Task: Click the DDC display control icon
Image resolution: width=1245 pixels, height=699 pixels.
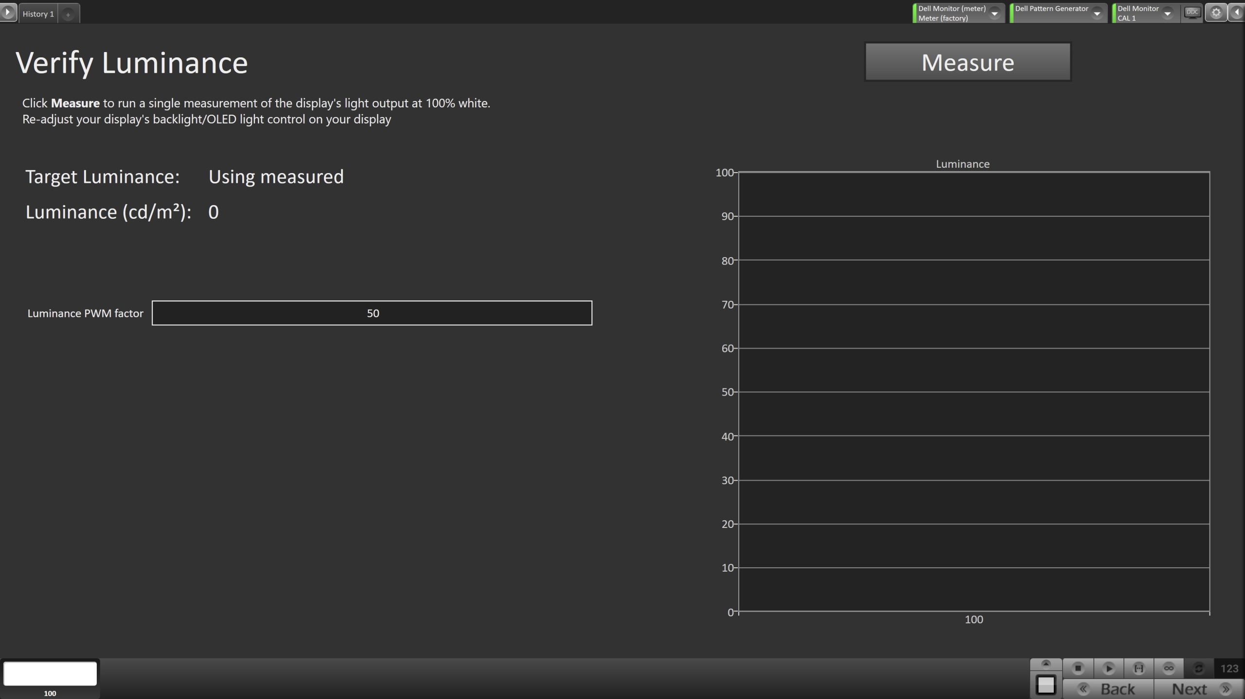Action: (1192, 13)
